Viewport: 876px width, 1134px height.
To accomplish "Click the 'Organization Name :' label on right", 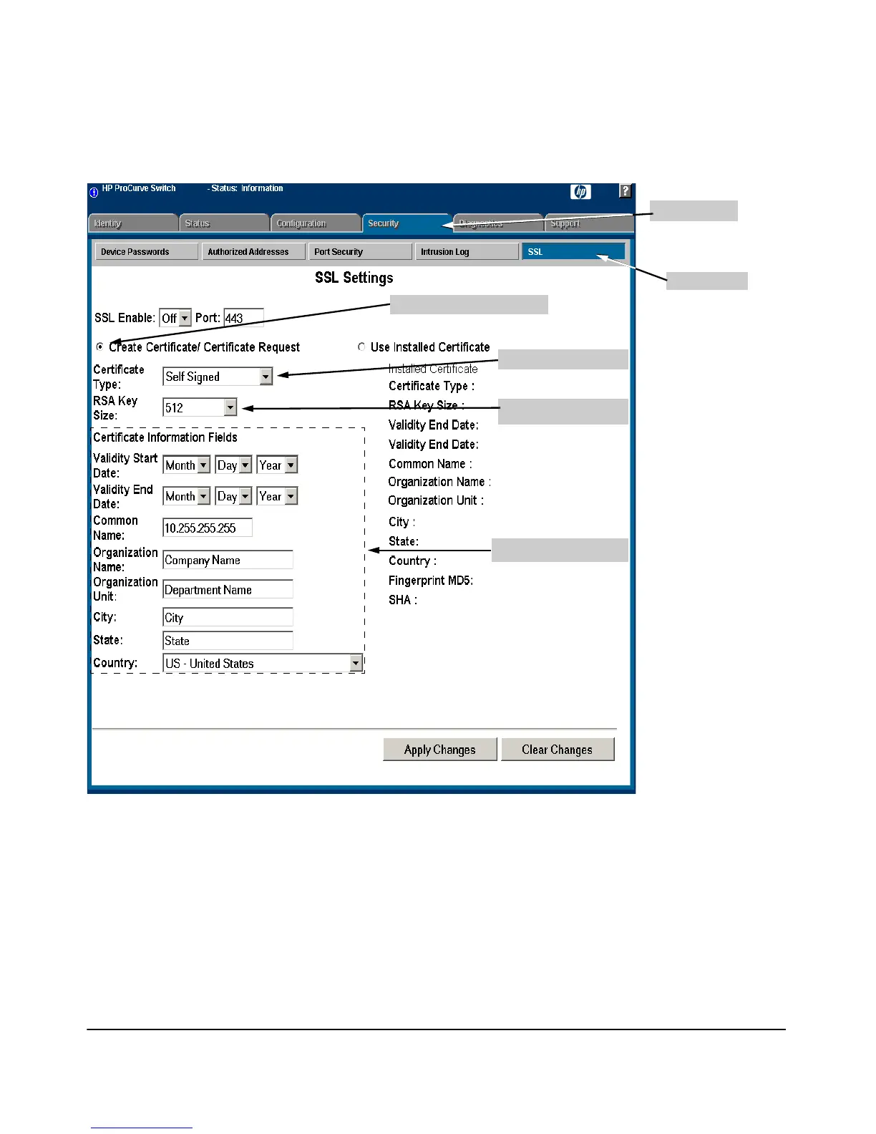I will click(x=439, y=482).
